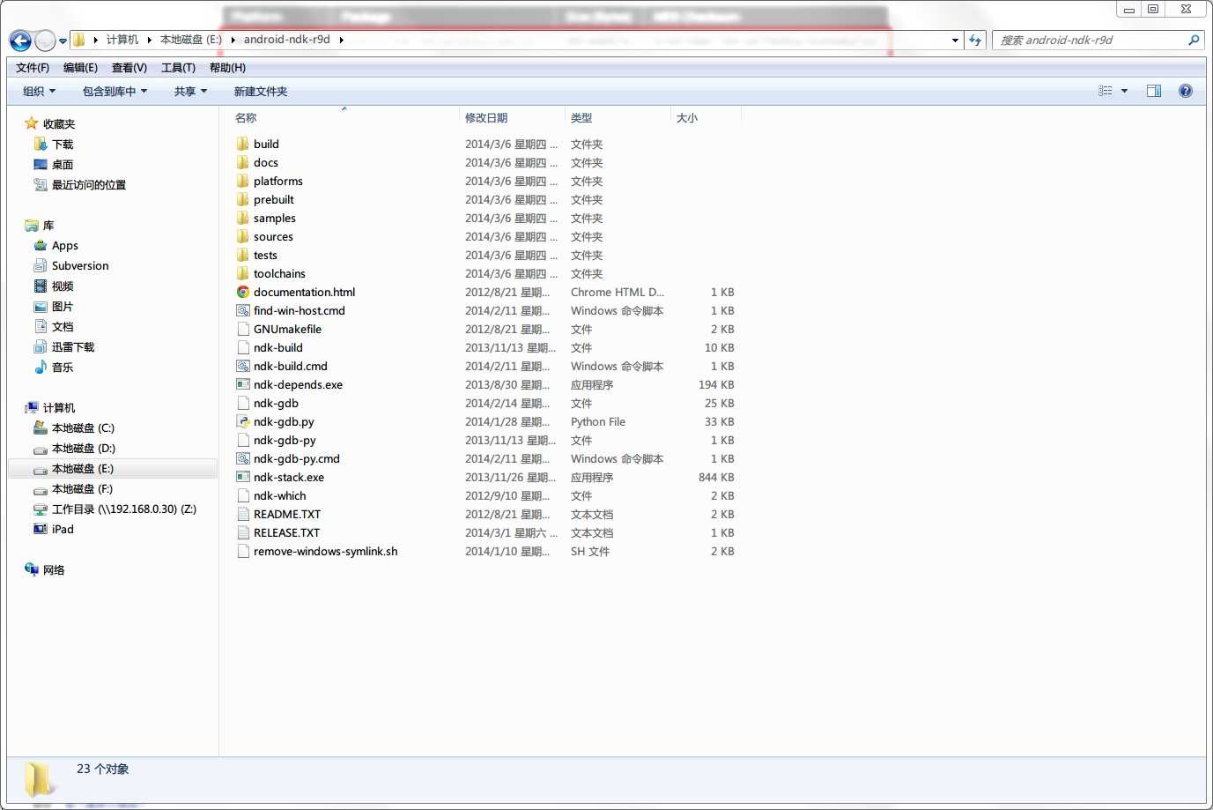Select the toolchains folder icon

[243, 273]
